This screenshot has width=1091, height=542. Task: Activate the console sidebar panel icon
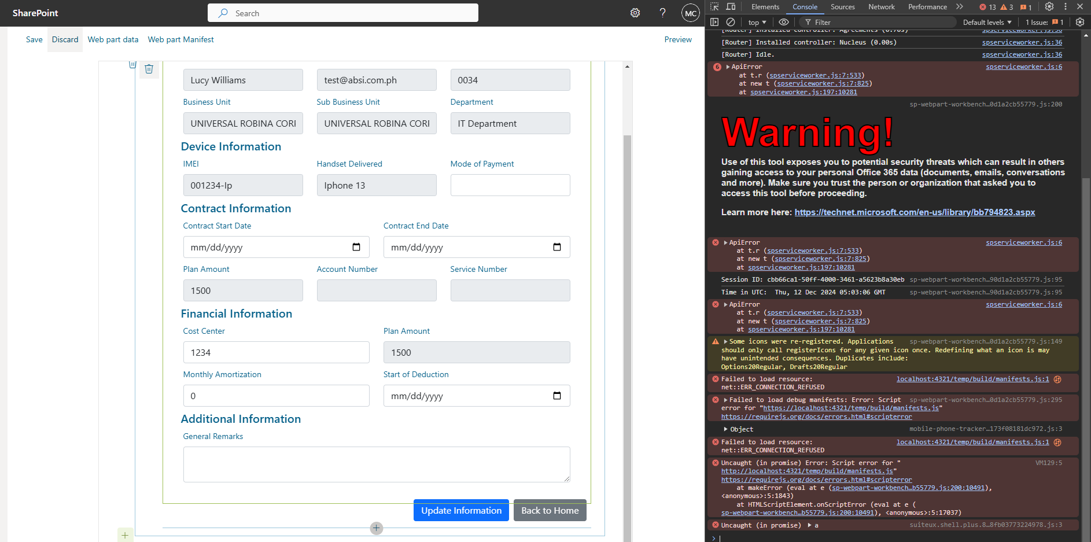pos(714,22)
